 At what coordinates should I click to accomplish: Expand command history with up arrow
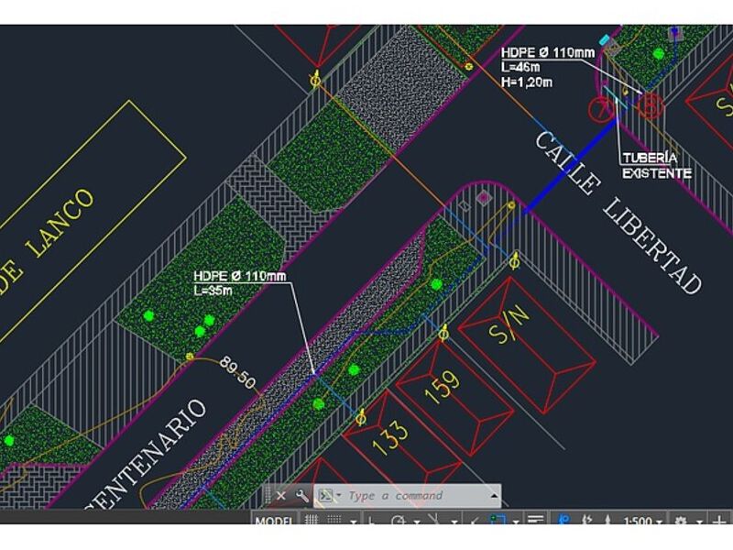click(495, 496)
